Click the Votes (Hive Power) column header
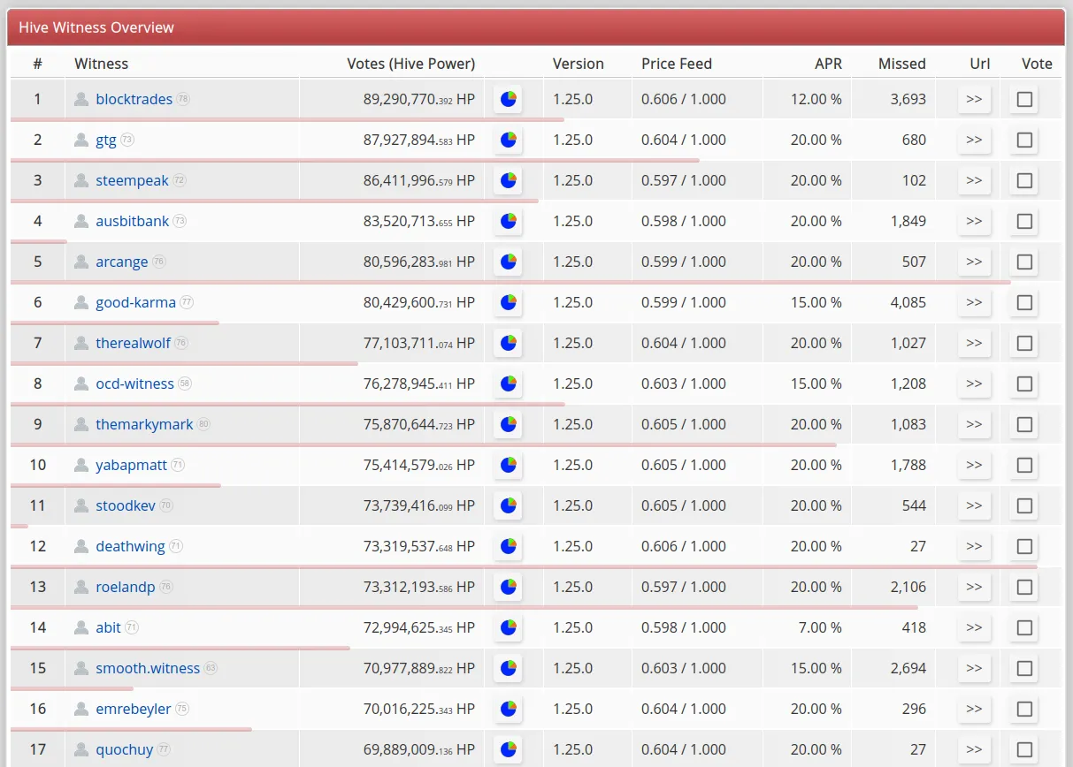This screenshot has height=767, width=1073. (410, 64)
